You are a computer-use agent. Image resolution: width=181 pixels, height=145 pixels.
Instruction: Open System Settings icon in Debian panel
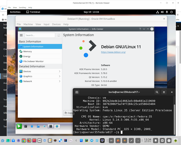[26, 126]
